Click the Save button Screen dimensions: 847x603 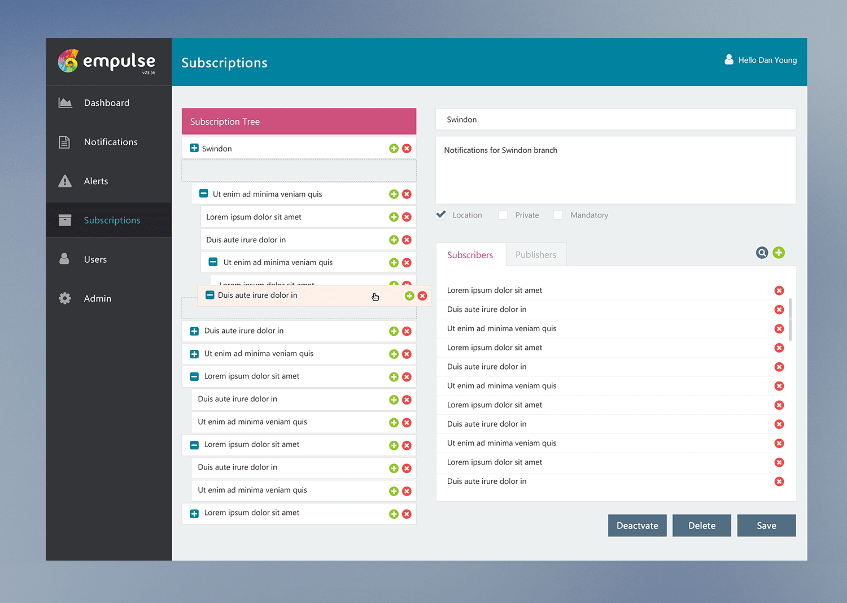tap(766, 526)
